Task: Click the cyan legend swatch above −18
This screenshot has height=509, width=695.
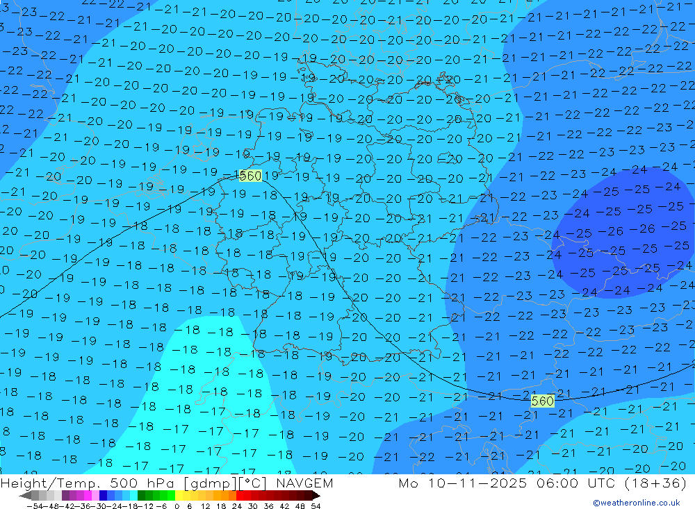Action: (133, 495)
